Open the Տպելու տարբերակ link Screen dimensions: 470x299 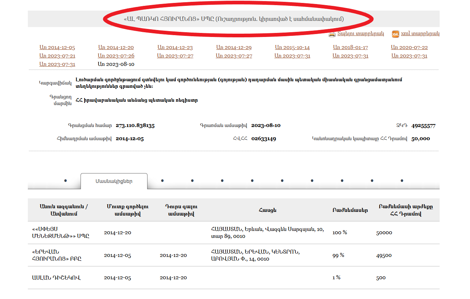point(361,34)
